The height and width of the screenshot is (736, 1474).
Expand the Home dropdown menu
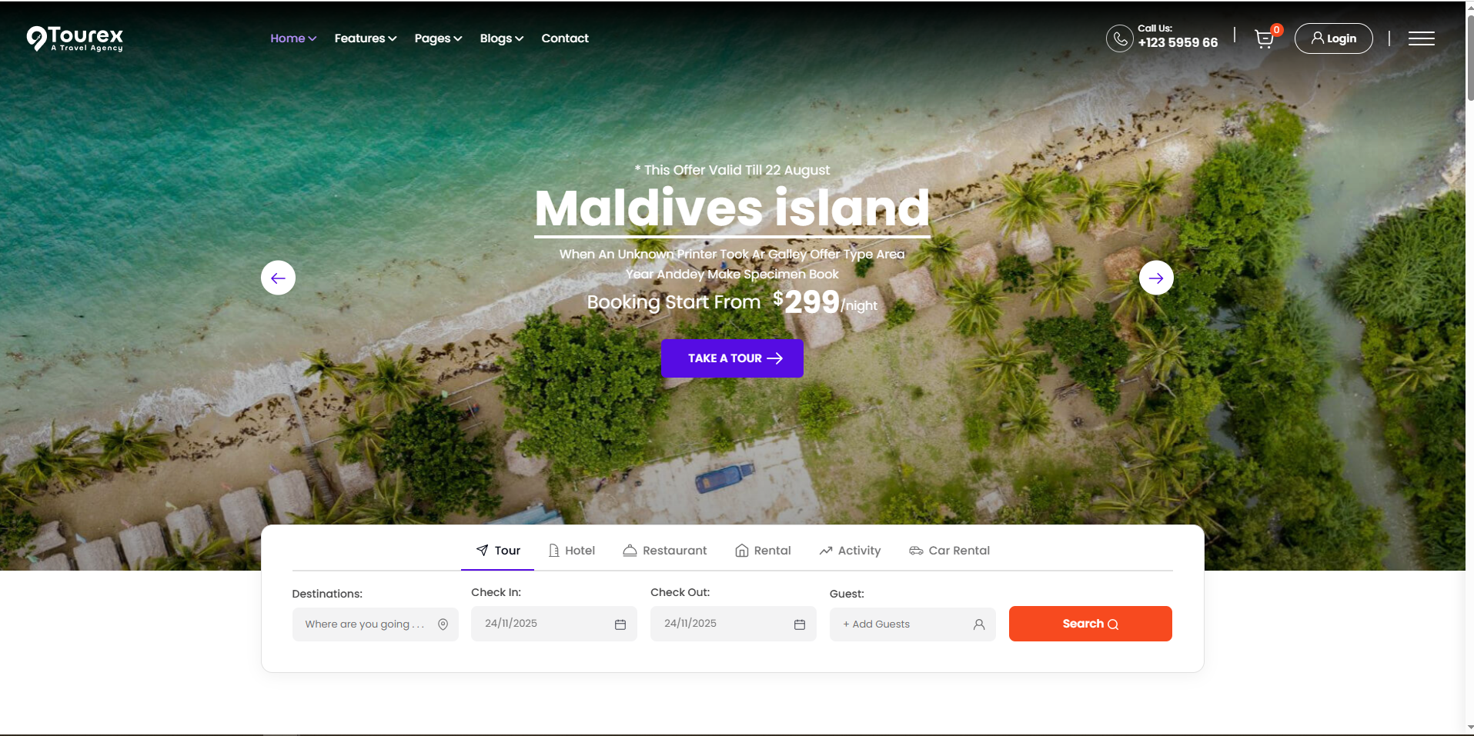pyautogui.click(x=293, y=38)
